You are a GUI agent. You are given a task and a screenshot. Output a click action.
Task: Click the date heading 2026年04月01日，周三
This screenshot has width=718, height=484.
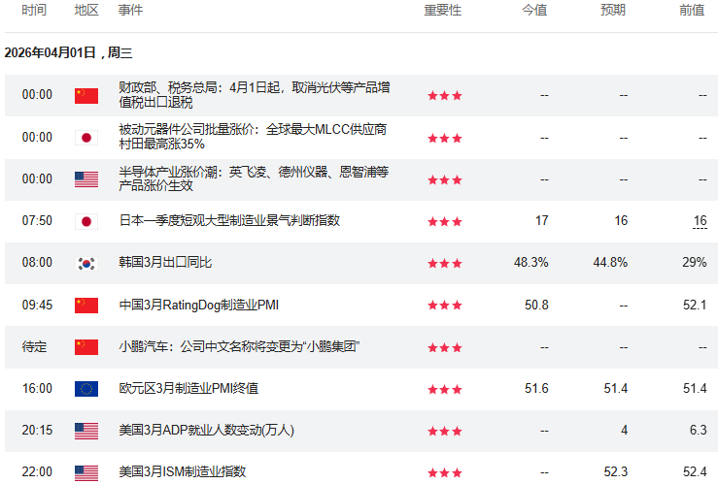tap(69, 53)
